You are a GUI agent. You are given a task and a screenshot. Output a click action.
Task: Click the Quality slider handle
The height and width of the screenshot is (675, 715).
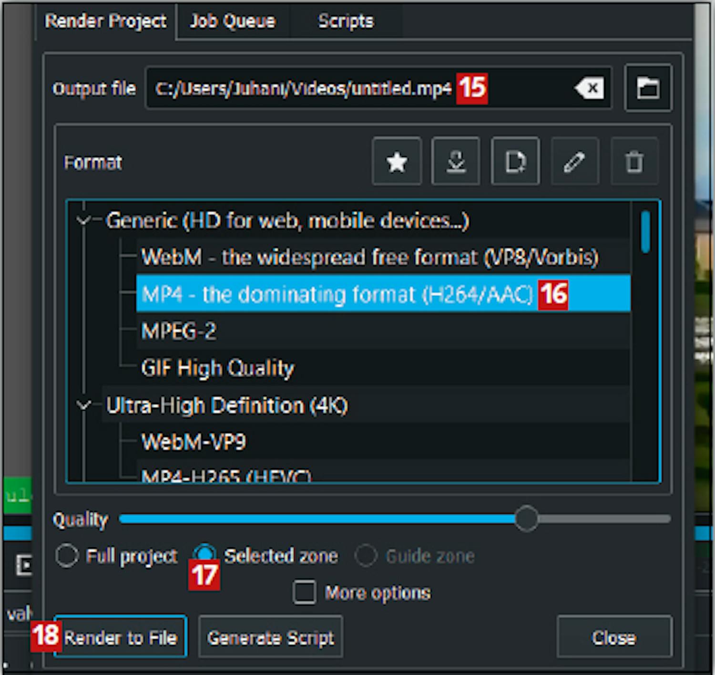(x=526, y=519)
